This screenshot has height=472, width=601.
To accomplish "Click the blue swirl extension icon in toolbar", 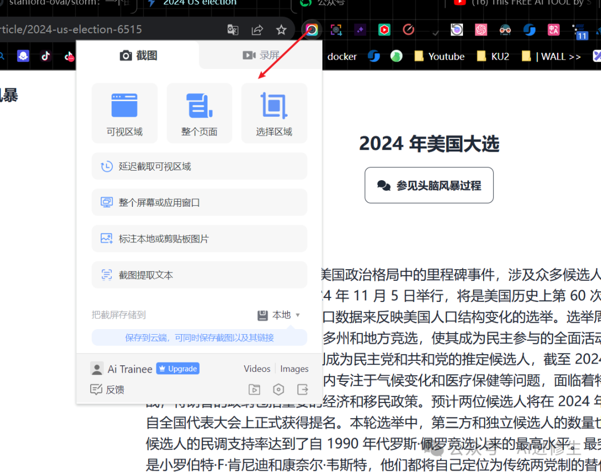I will (529, 29).
